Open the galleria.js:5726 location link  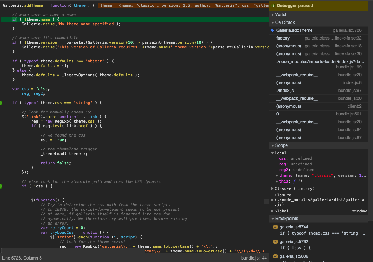347,30
